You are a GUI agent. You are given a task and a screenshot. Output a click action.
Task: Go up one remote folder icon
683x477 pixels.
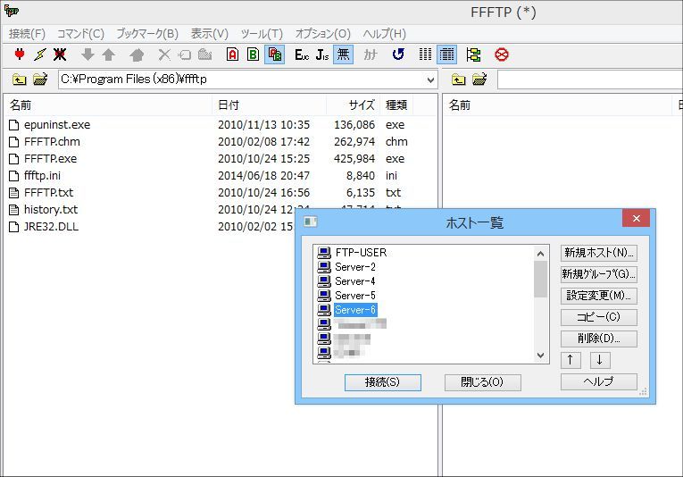coord(458,79)
